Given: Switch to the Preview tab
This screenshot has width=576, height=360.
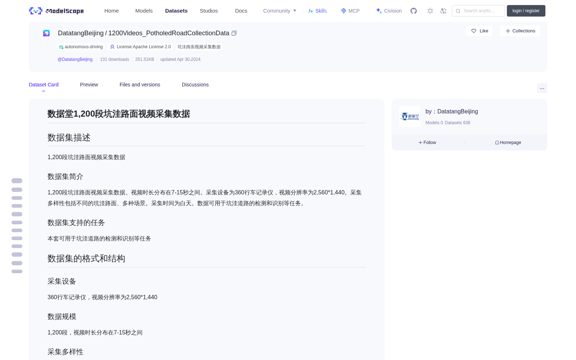Looking at the screenshot, I should pyautogui.click(x=89, y=85).
